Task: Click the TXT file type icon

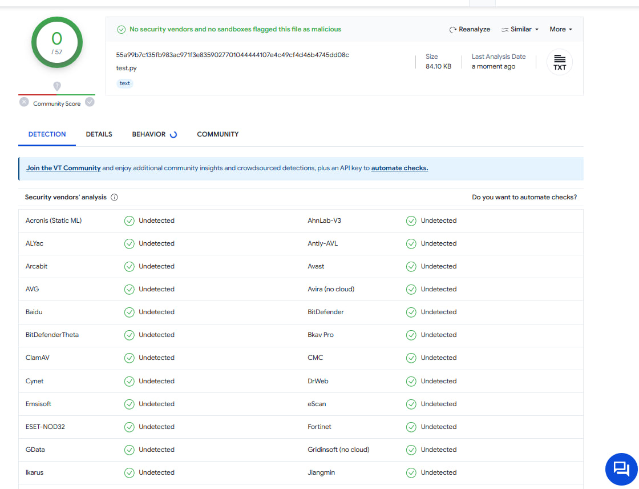Action: point(560,62)
